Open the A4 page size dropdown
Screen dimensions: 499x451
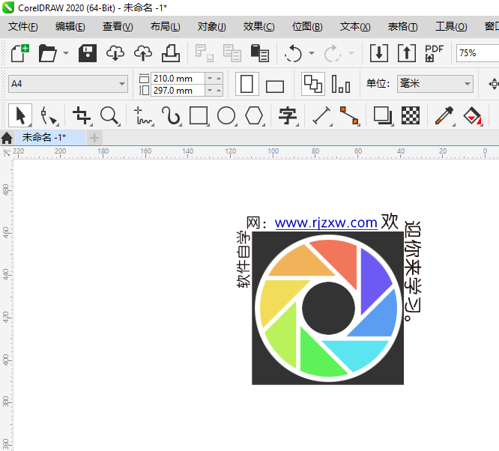coord(68,84)
